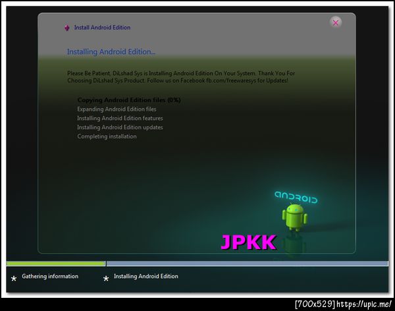Click the green filled progress bar segment
This screenshot has width=395, height=311.
pyautogui.click(x=56, y=264)
